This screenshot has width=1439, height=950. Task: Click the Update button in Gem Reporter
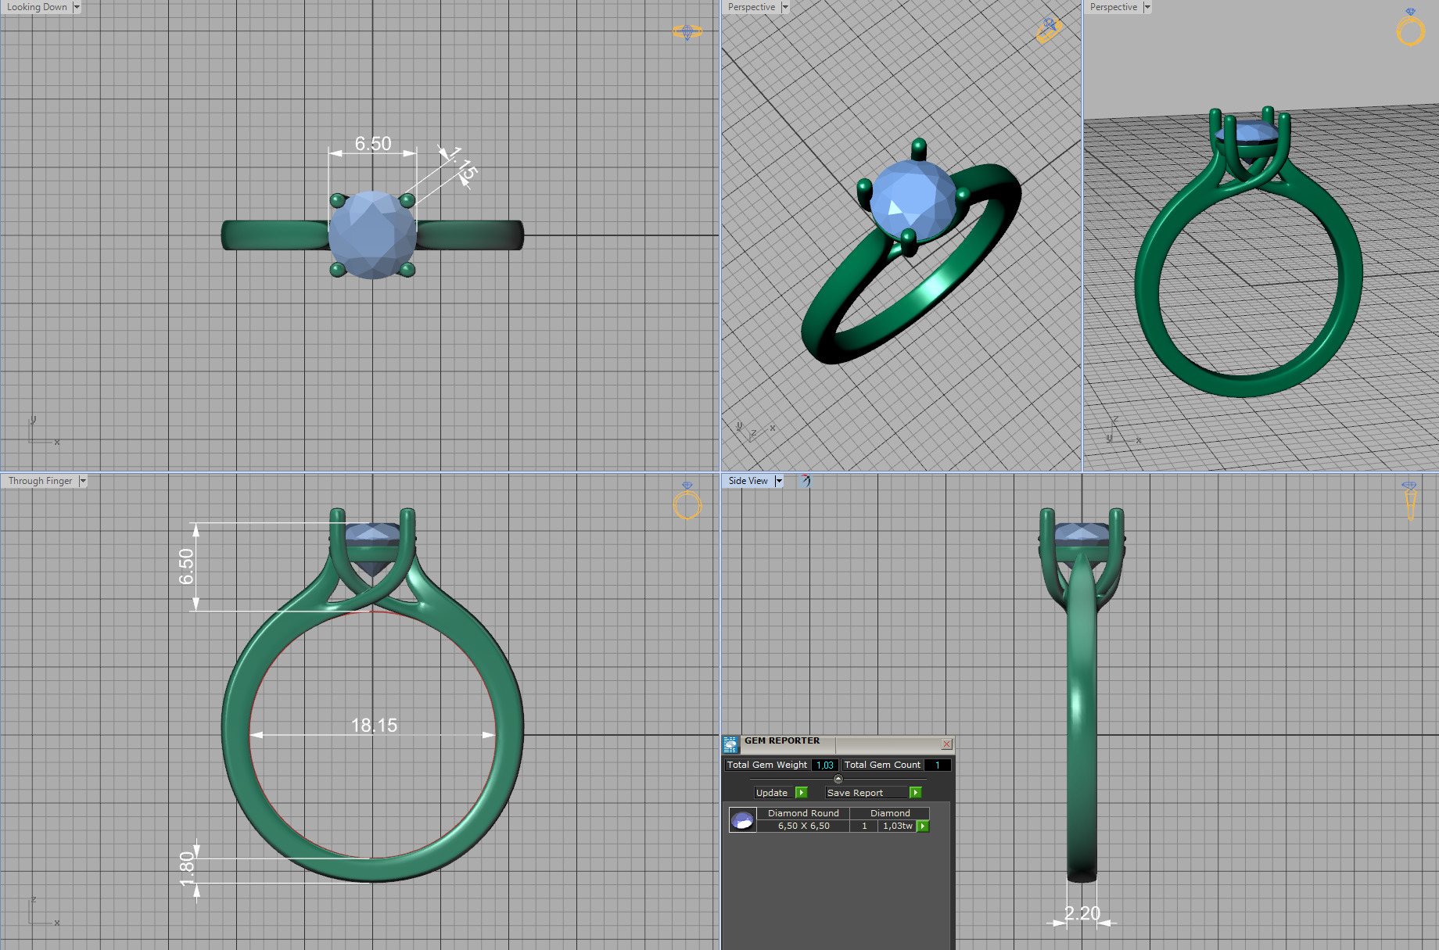(772, 792)
